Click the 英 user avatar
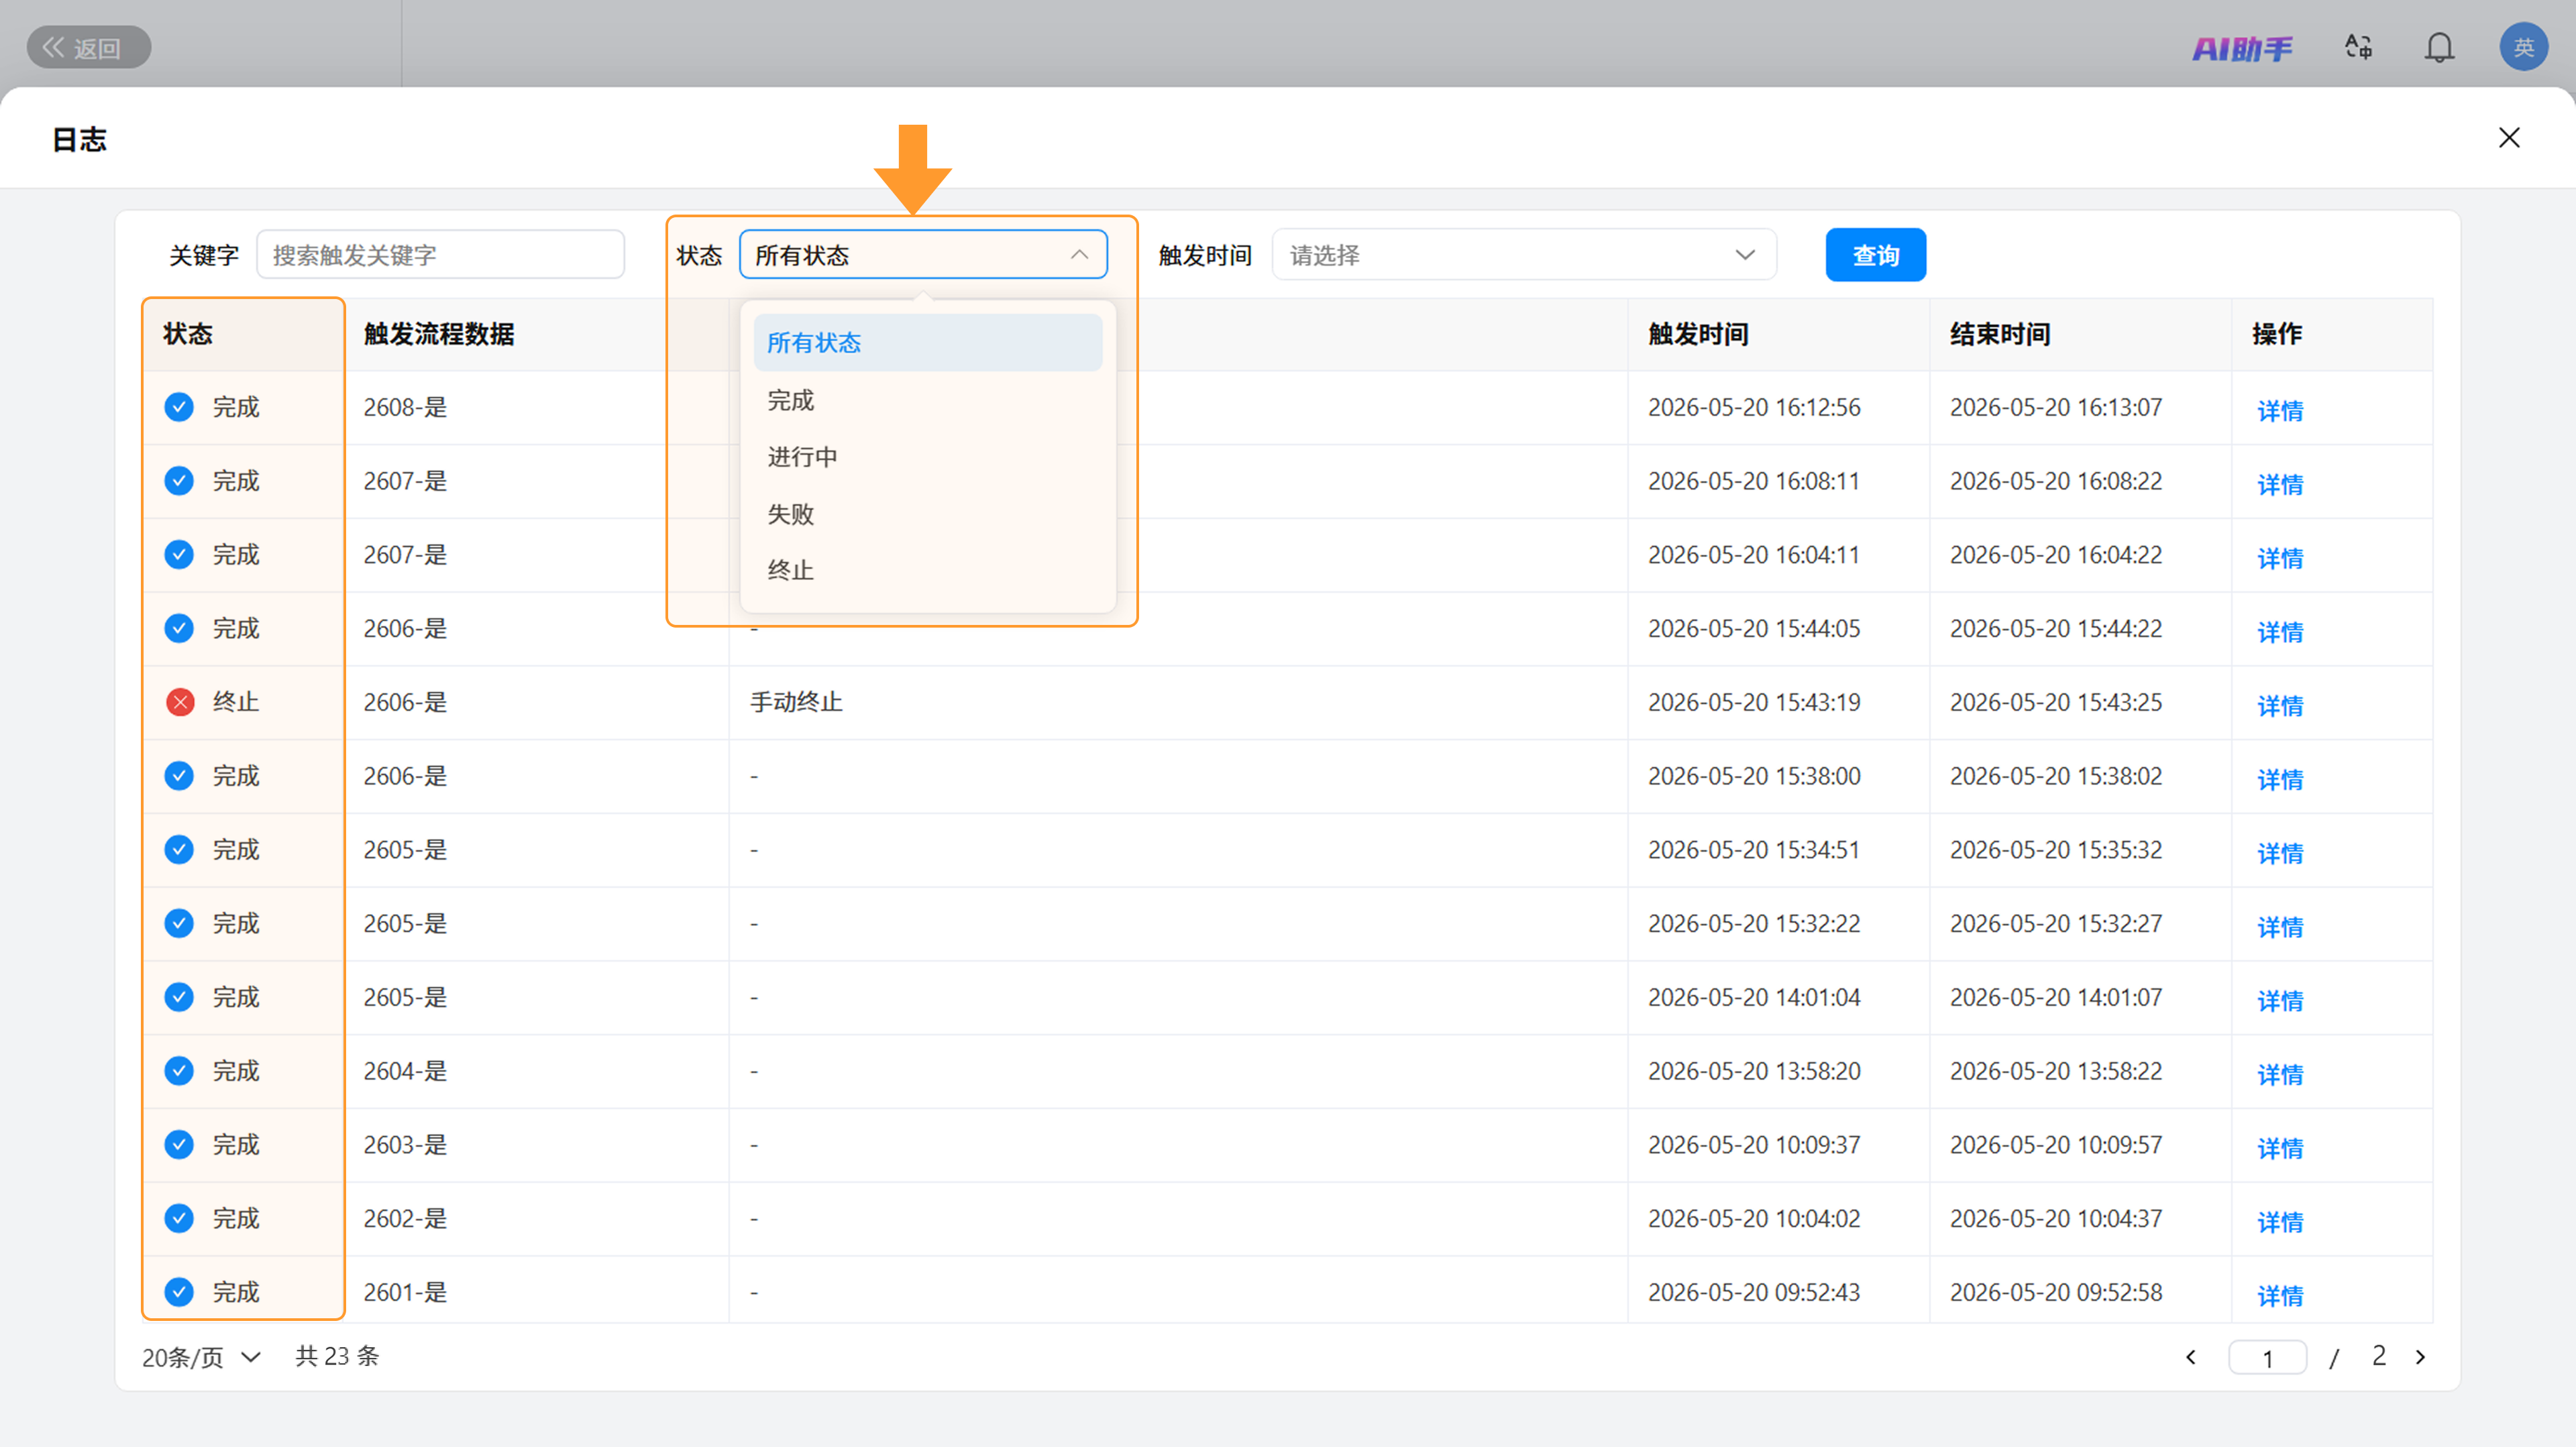Screen dimensions: 2576x1447 tap(2524, 47)
